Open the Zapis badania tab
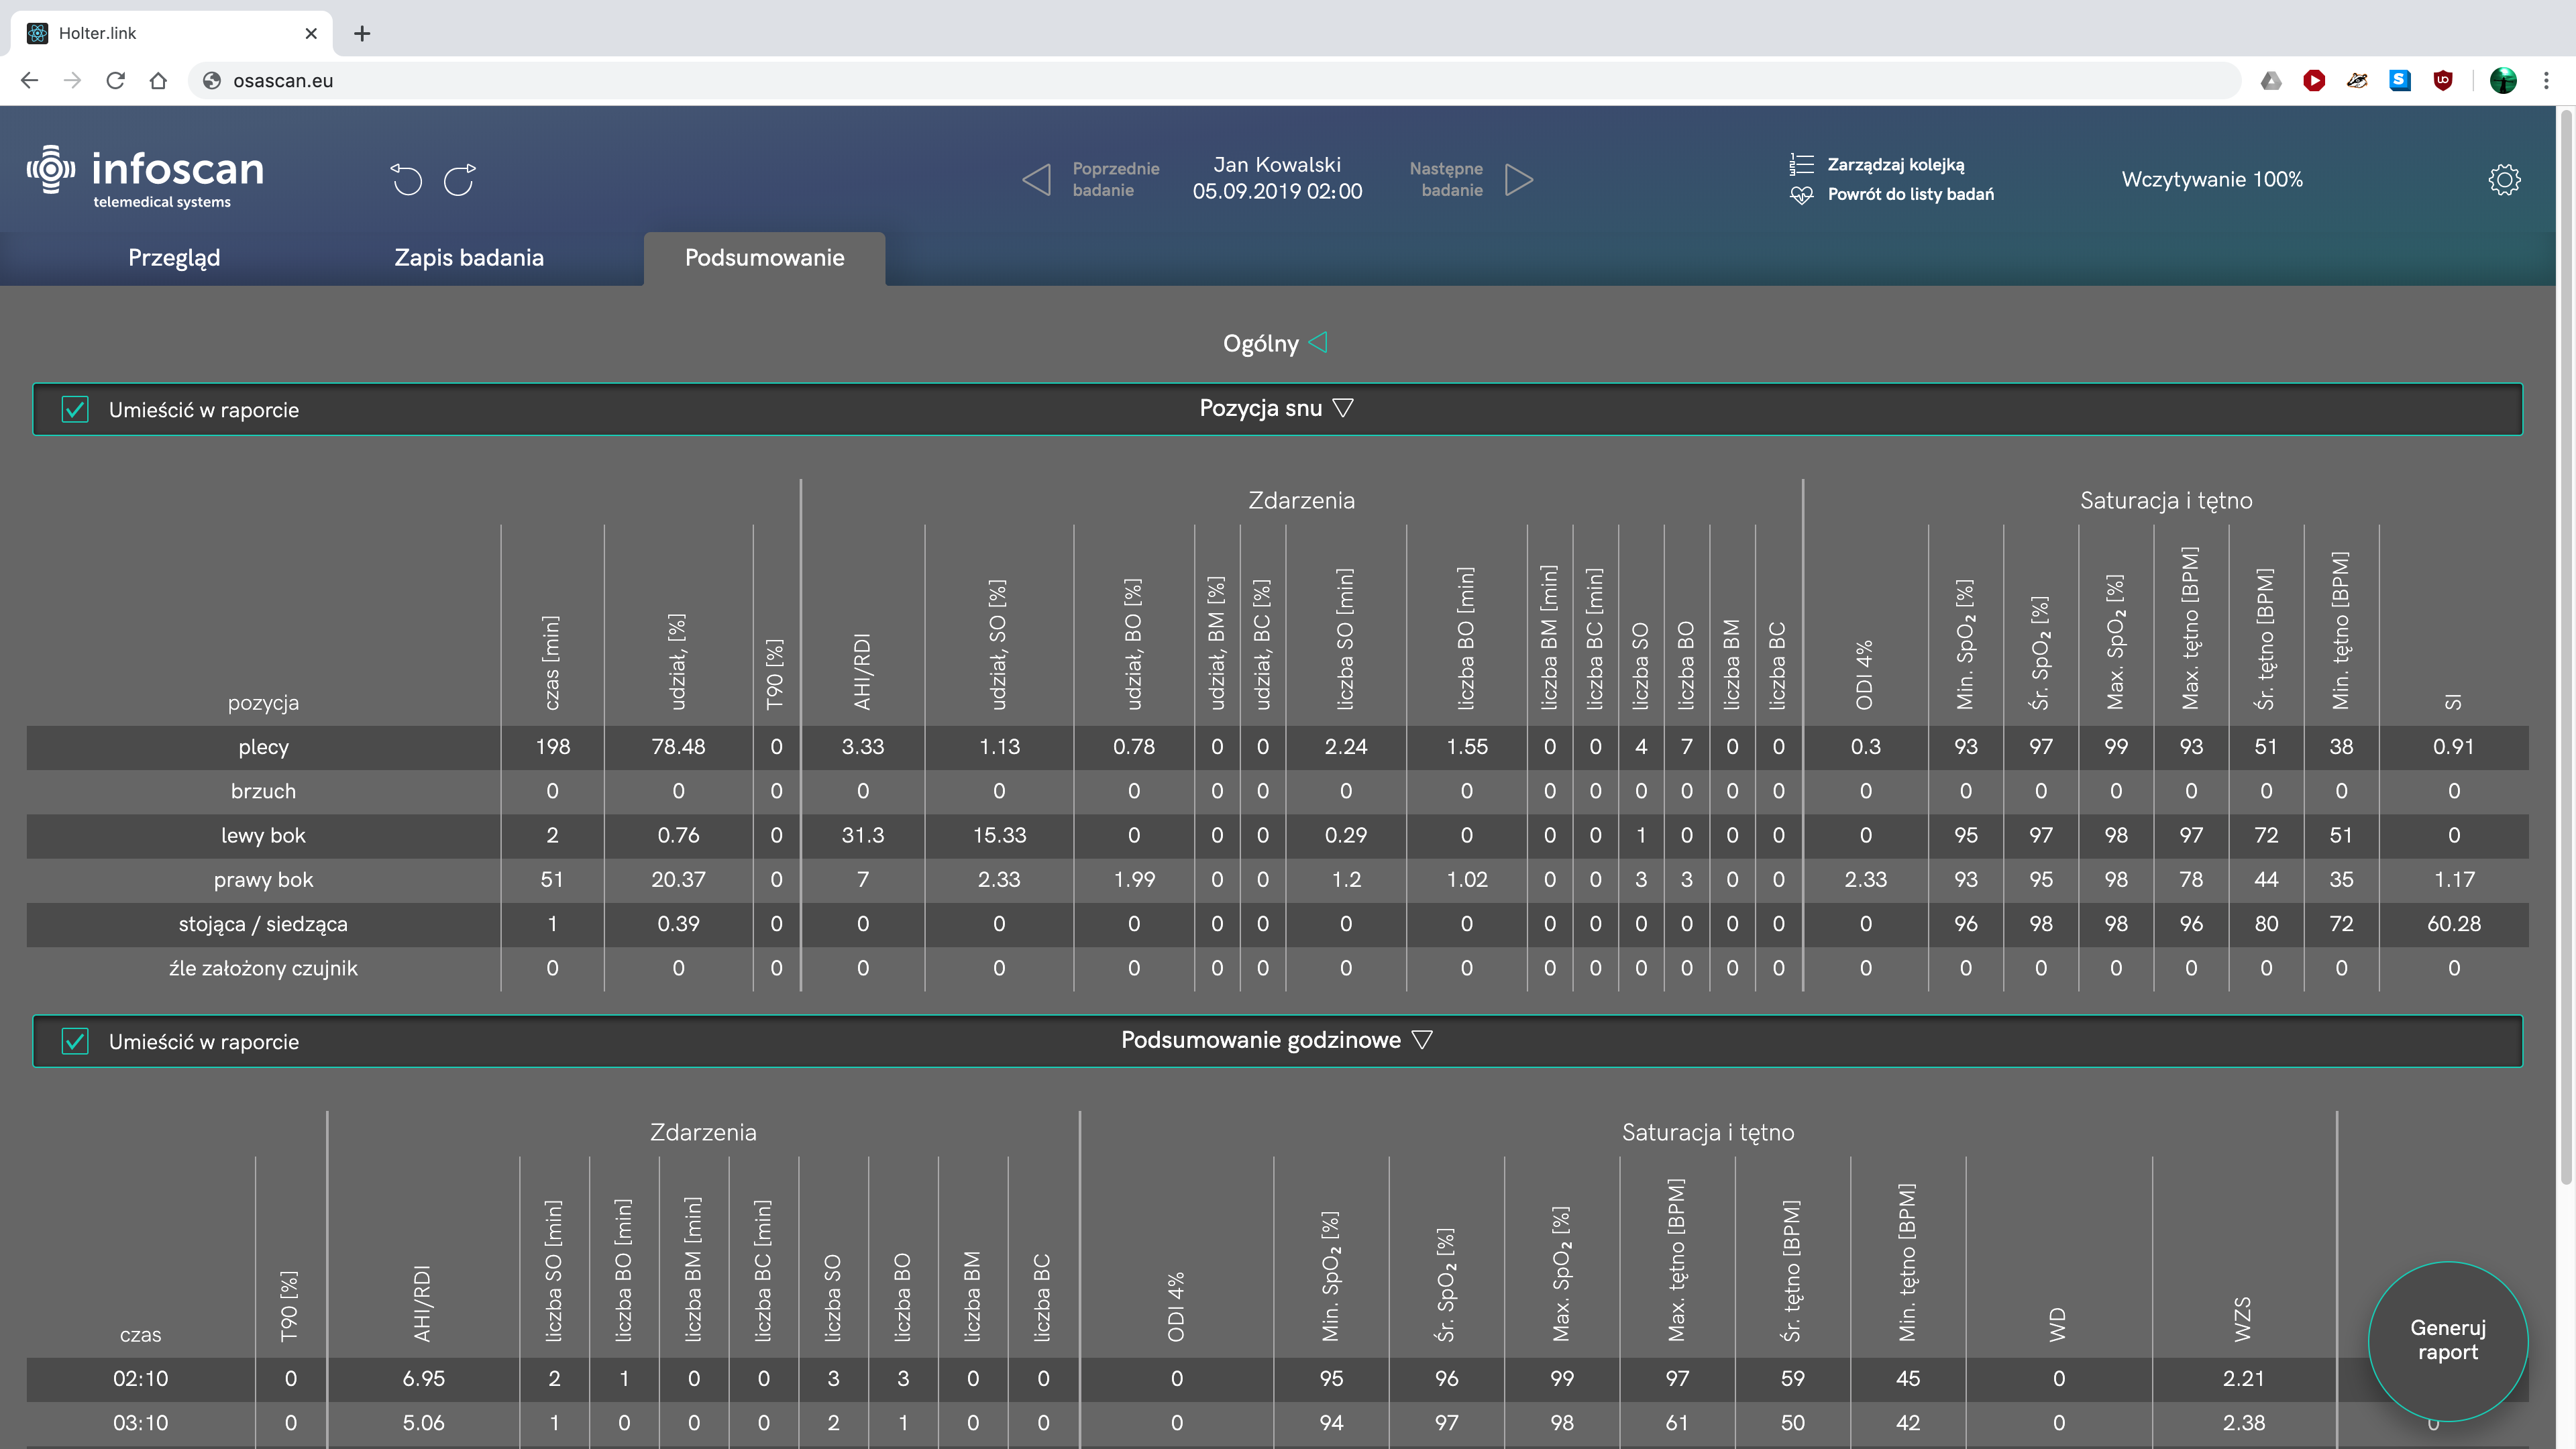 click(469, 258)
